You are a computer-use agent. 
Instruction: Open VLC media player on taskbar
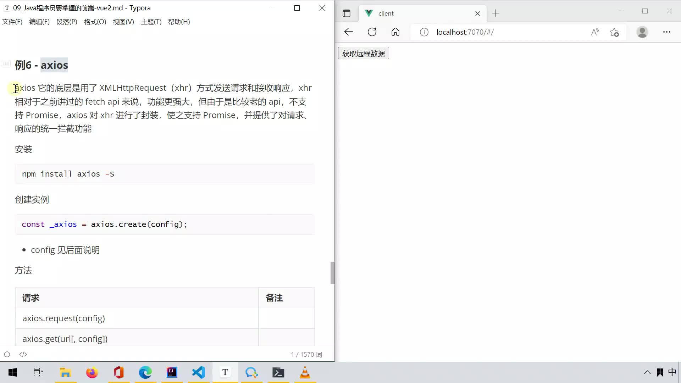(x=305, y=373)
